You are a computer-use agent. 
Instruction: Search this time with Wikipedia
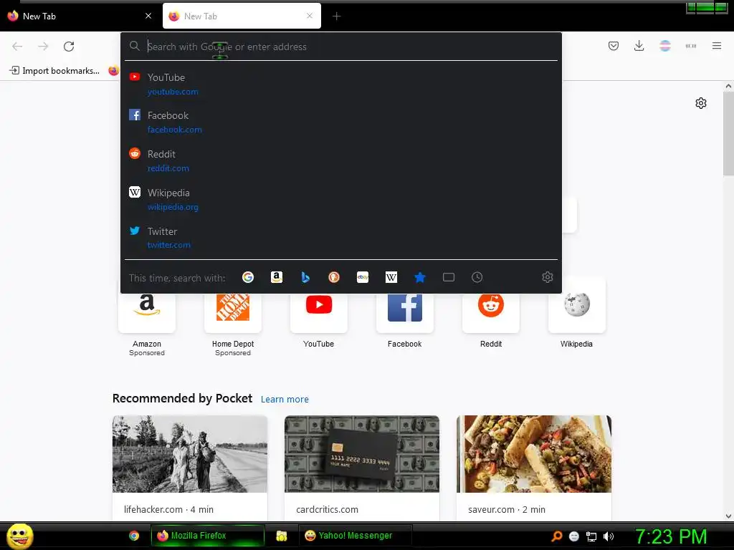391,277
